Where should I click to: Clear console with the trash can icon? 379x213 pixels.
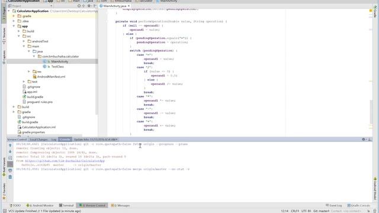pos(10,177)
